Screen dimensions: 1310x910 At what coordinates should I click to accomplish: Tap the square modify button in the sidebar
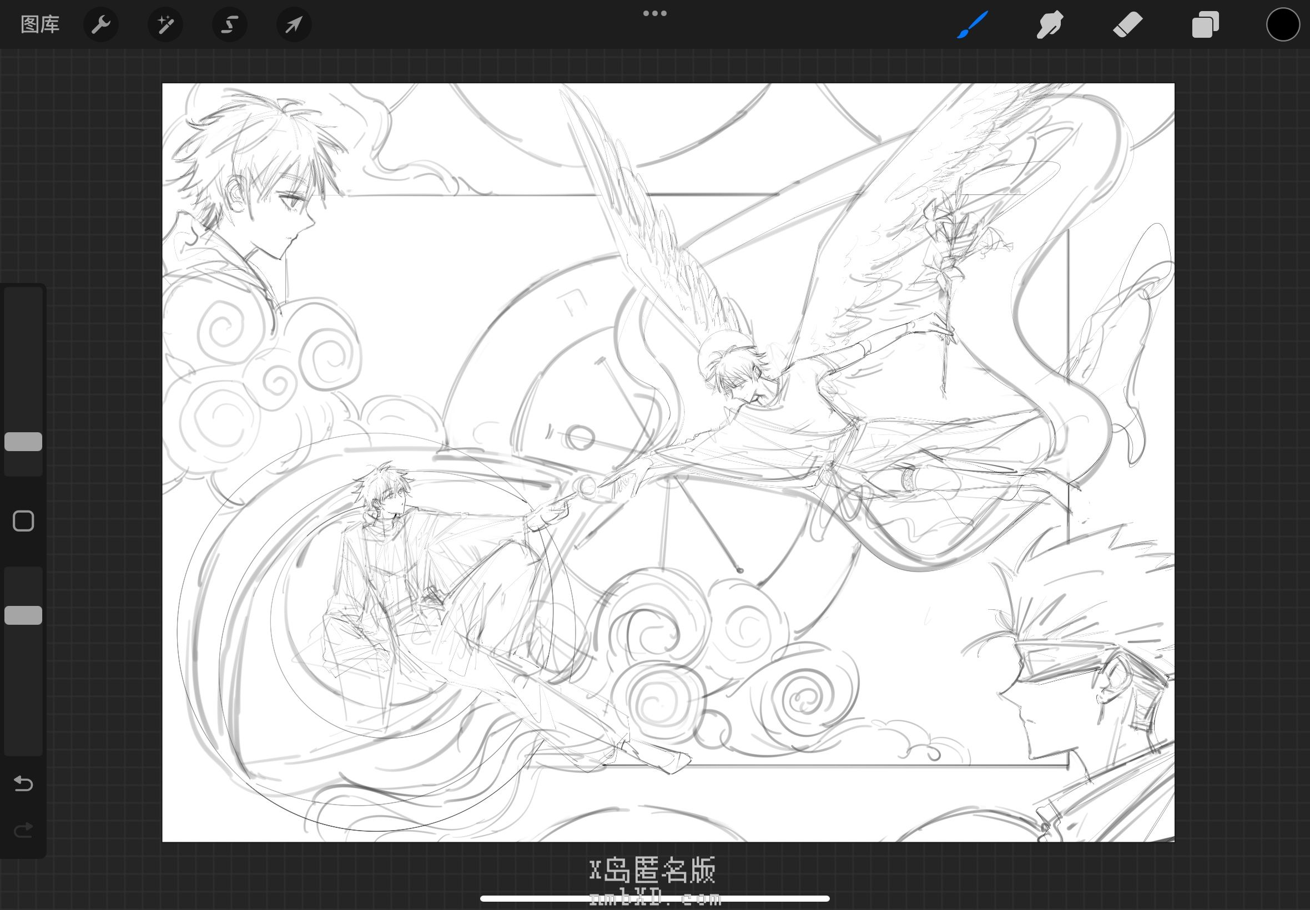23,521
